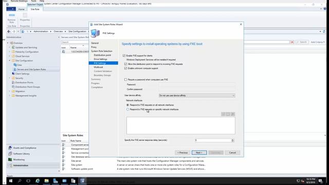Viewport: 329px width, 185px height.
Task: Check Require a password when computers use PXE
Action: [x=125, y=80]
